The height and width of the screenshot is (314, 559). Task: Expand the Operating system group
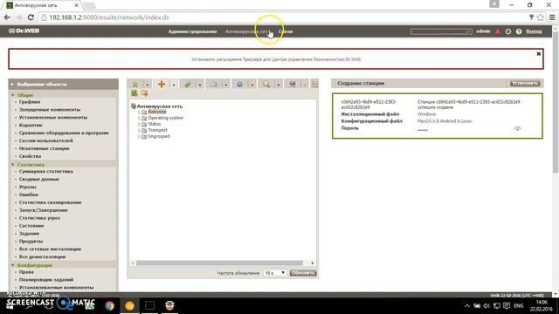click(x=139, y=119)
